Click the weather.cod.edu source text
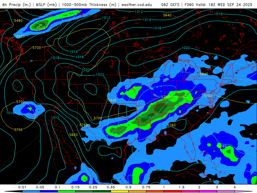 pos(137,5)
